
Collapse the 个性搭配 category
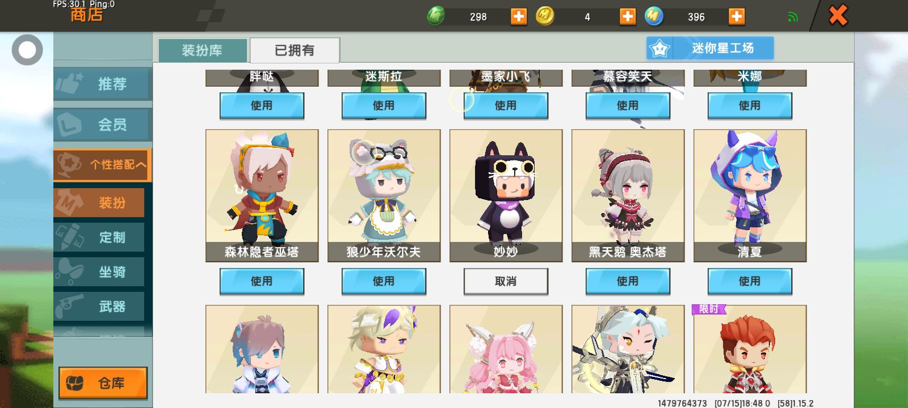pos(103,165)
